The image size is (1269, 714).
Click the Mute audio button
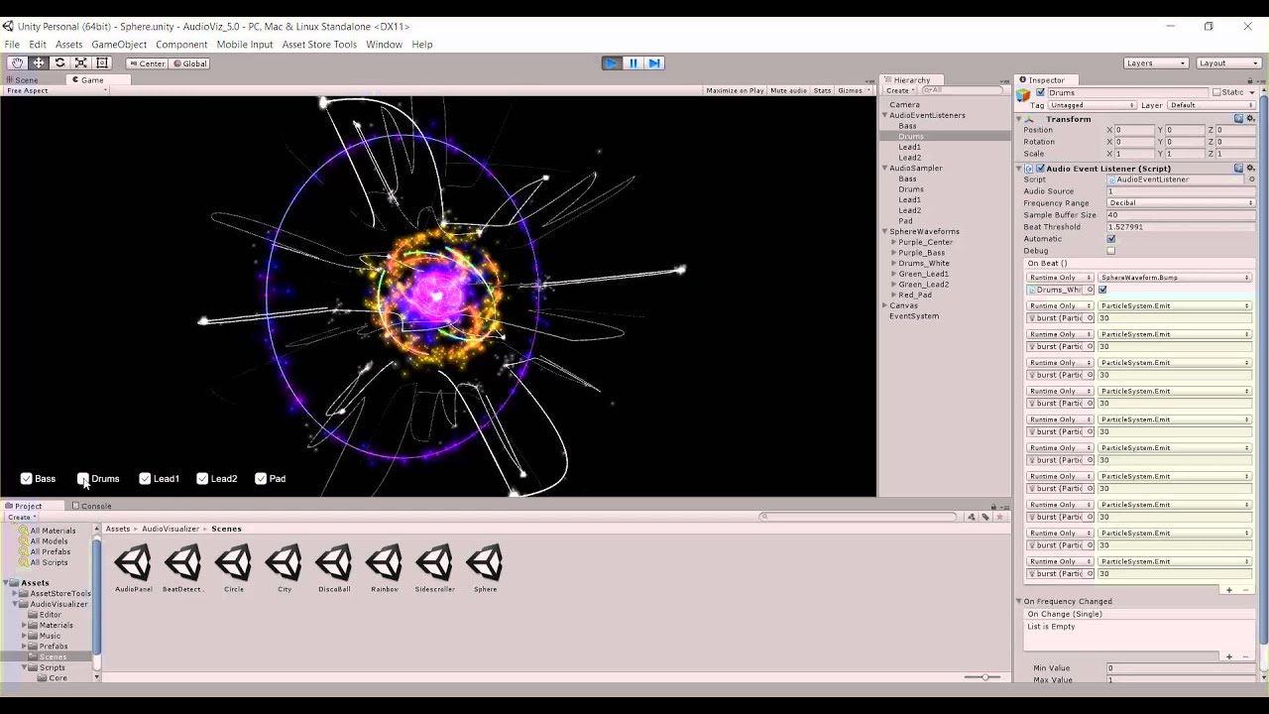click(x=788, y=90)
